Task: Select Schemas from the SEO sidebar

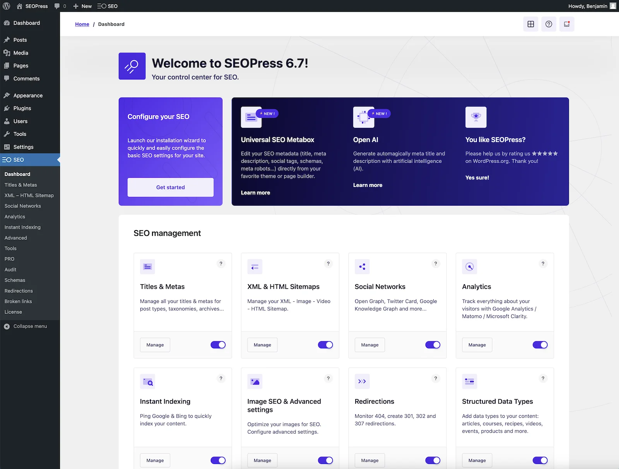Action: tap(15, 280)
